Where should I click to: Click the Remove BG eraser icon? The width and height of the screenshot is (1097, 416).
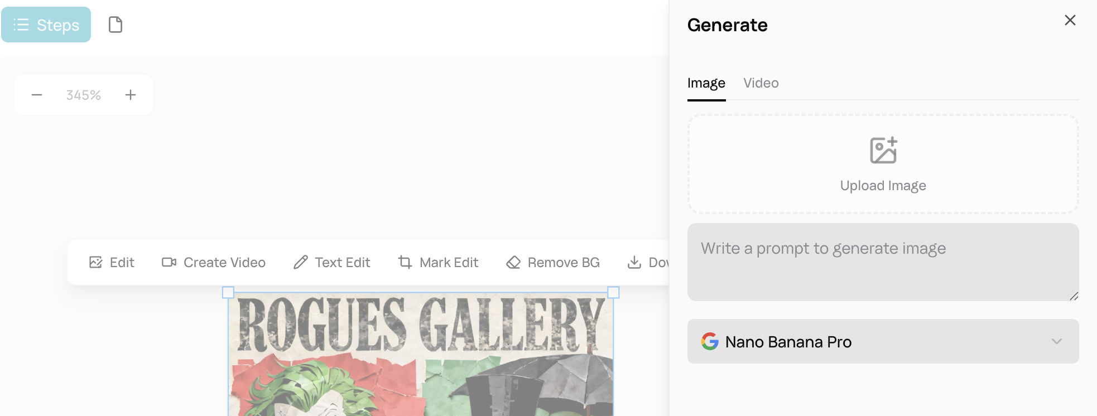point(513,262)
